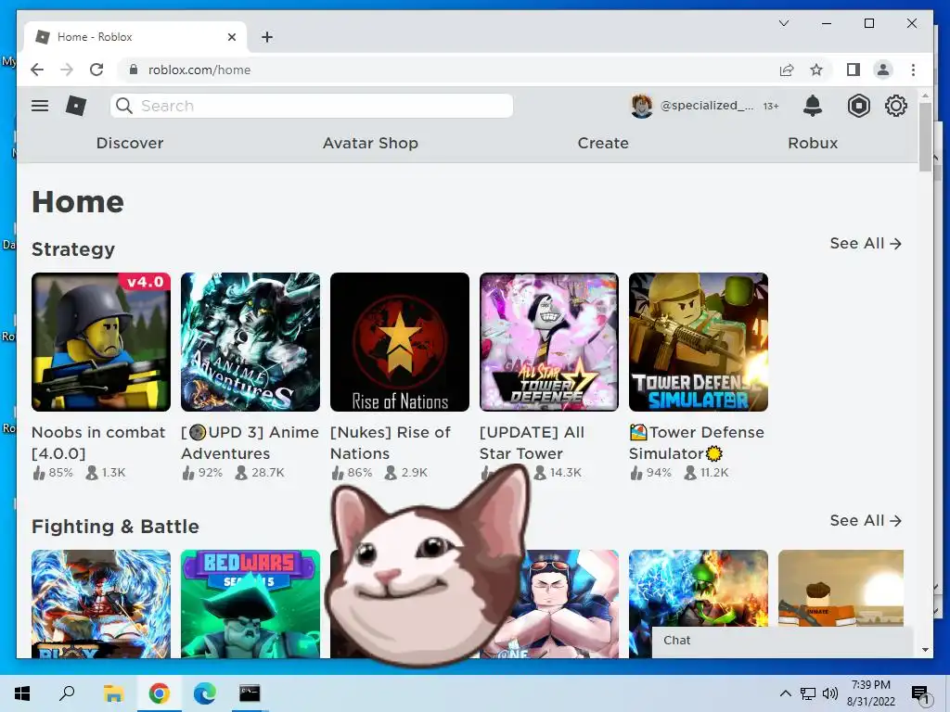Open the BedWars game thumbnail
This screenshot has height=712, width=950.
click(250, 604)
